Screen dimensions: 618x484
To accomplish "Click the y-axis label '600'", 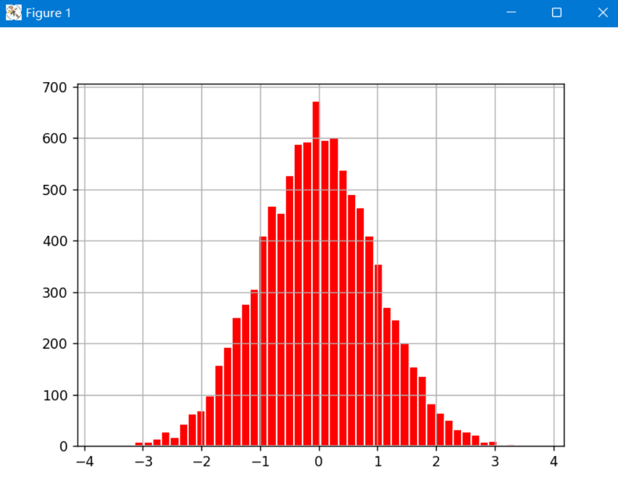I will (55, 139).
